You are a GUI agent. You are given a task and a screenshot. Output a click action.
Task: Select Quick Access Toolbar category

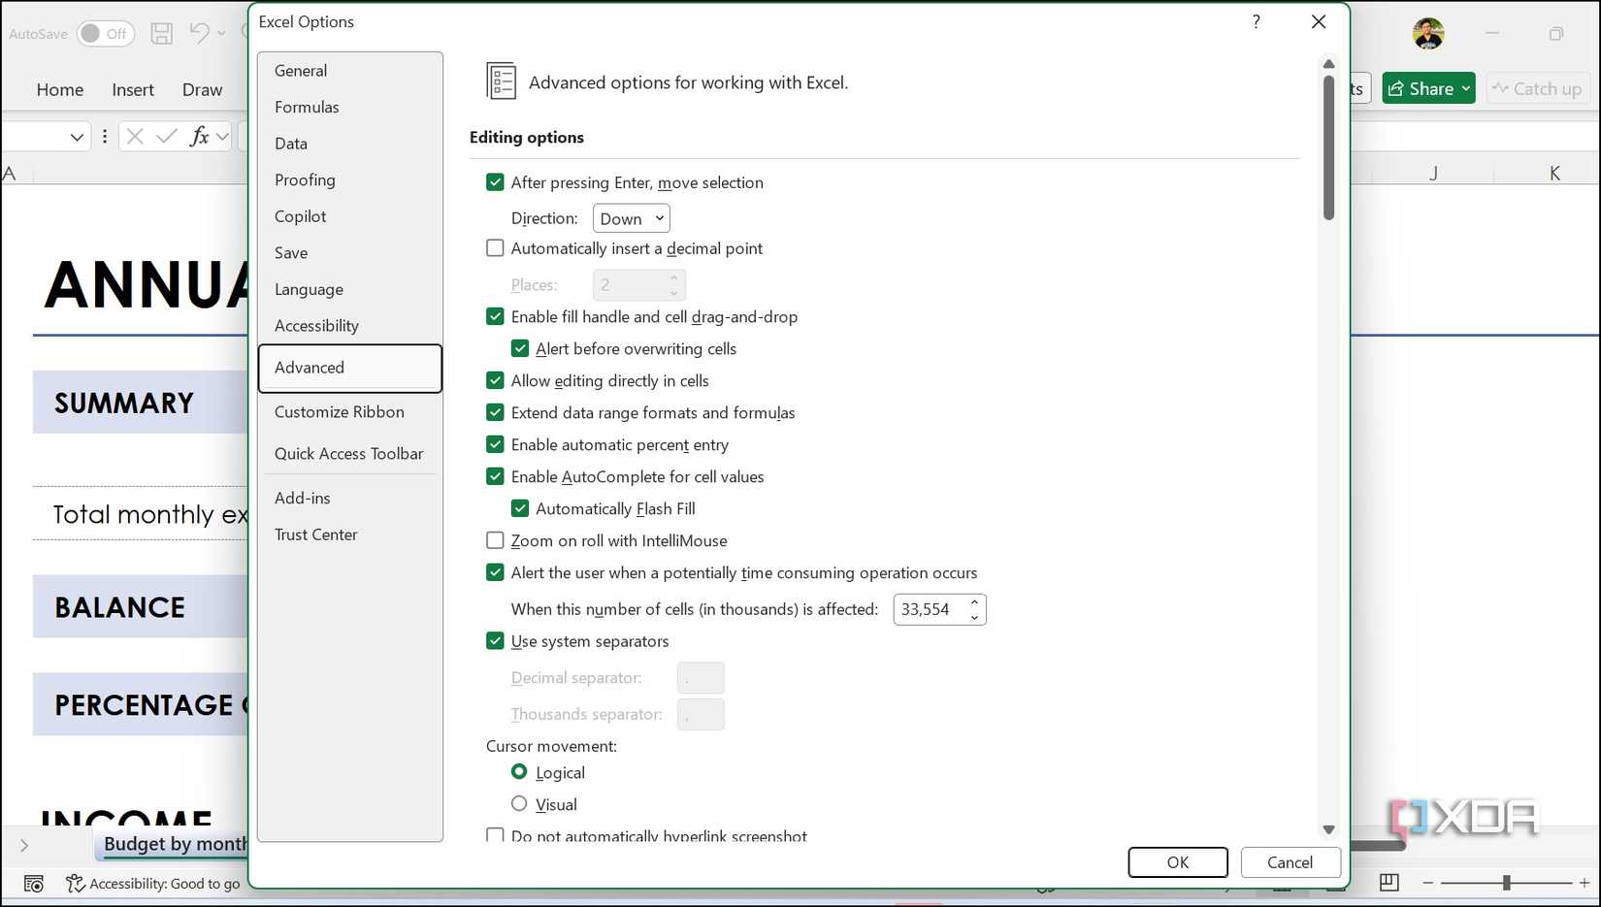350,453
